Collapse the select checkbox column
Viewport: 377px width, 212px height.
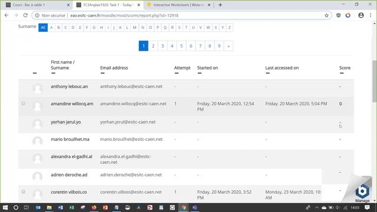tap(35, 73)
